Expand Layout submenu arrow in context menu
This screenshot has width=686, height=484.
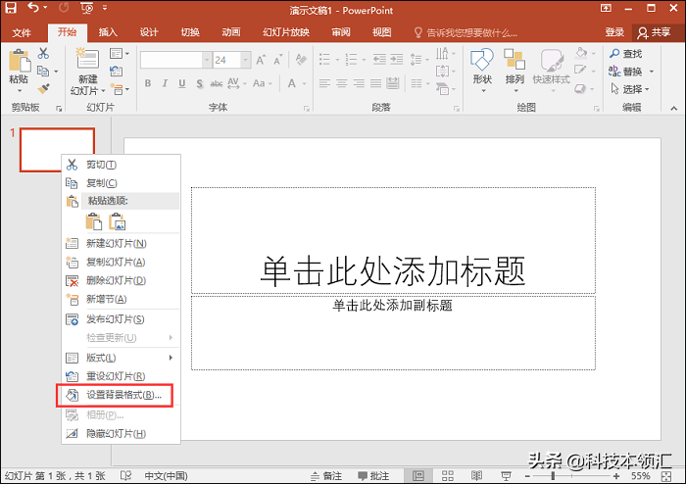pos(171,358)
